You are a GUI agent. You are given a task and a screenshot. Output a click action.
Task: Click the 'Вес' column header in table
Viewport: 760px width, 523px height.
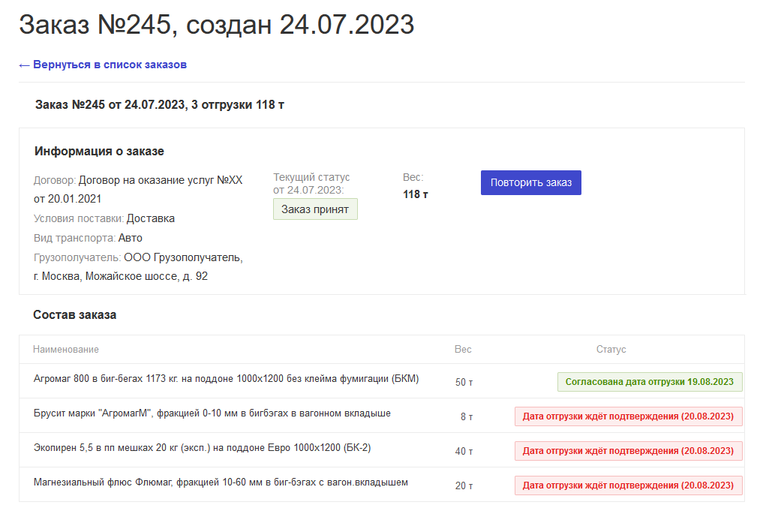click(x=463, y=350)
